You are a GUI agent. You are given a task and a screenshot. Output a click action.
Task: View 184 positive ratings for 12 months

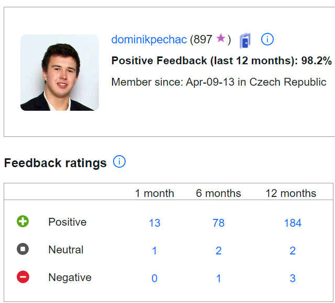(x=292, y=223)
